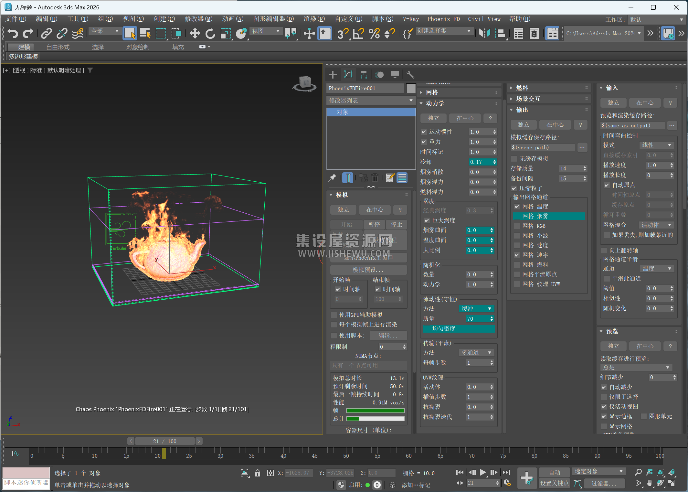Open the Motion command panel tab
The width and height of the screenshot is (688, 492).
click(379, 75)
